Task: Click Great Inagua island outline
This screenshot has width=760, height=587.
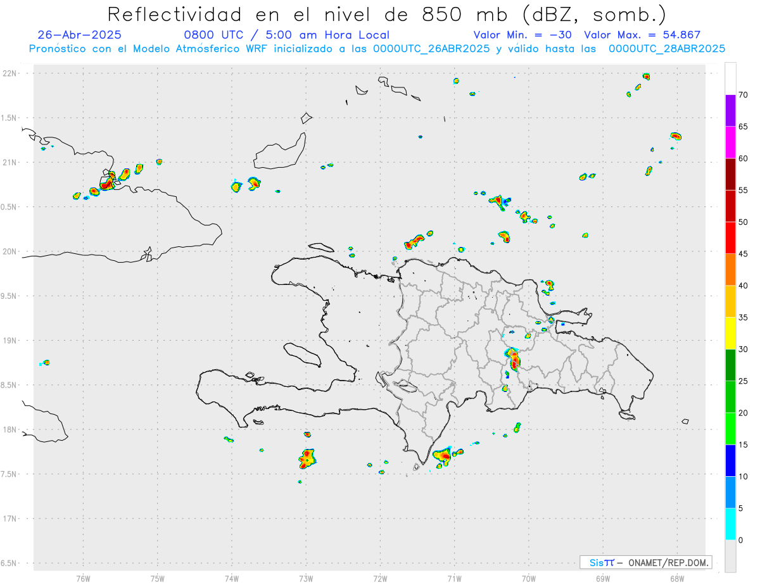Action: (x=281, y=152)
